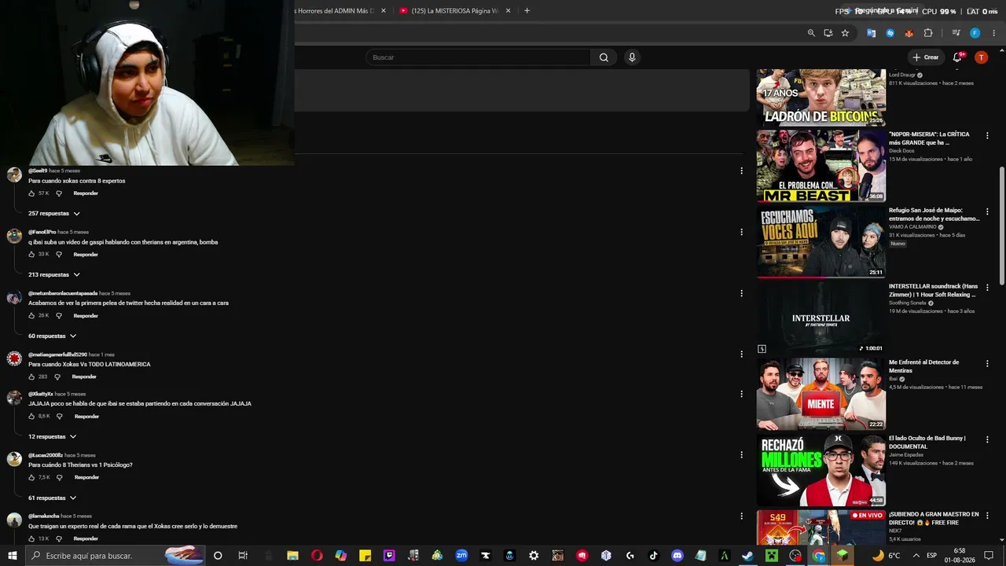Like the comment by @Seelt9
This screenshot has width=1006, height=566.
(32, 193)
